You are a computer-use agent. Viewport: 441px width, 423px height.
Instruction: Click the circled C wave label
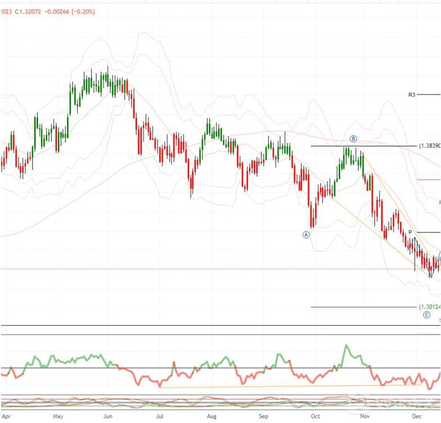click(427, 315)
